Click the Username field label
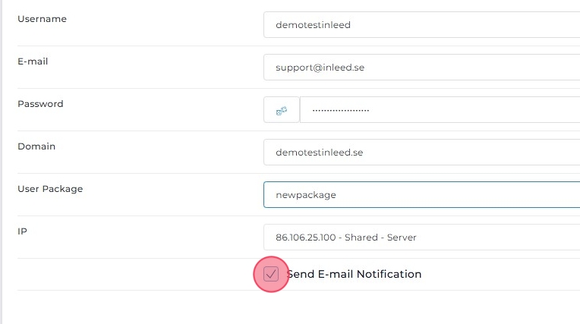Image resolution: width=580 pixels, height=324 pixels. 42,19
